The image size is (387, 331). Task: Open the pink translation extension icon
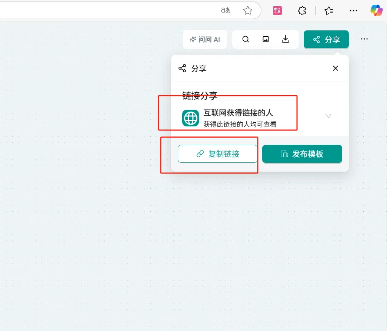tap(277, 10)
